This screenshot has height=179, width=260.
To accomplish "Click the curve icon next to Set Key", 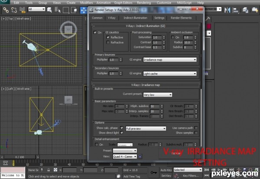I will (176, 176).
